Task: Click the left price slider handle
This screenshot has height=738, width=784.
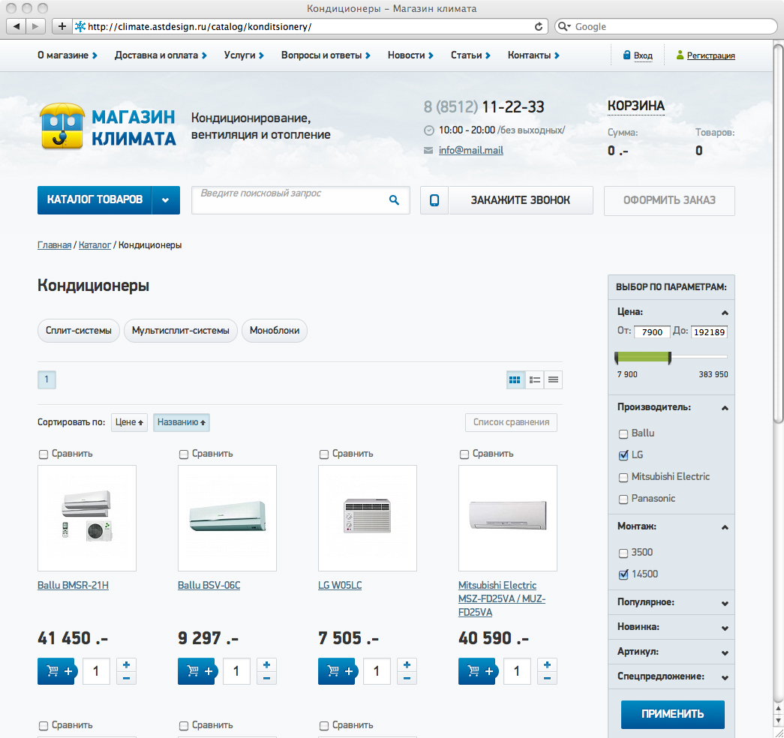Action: (x=617, y=358)
